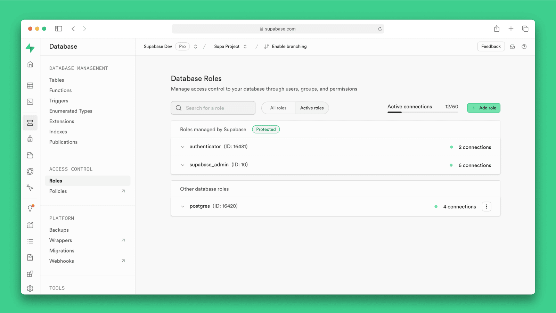The height and width of the screenshot is (313, 556).
Task: Open the Integrations icon
Action: pos(30,274)
